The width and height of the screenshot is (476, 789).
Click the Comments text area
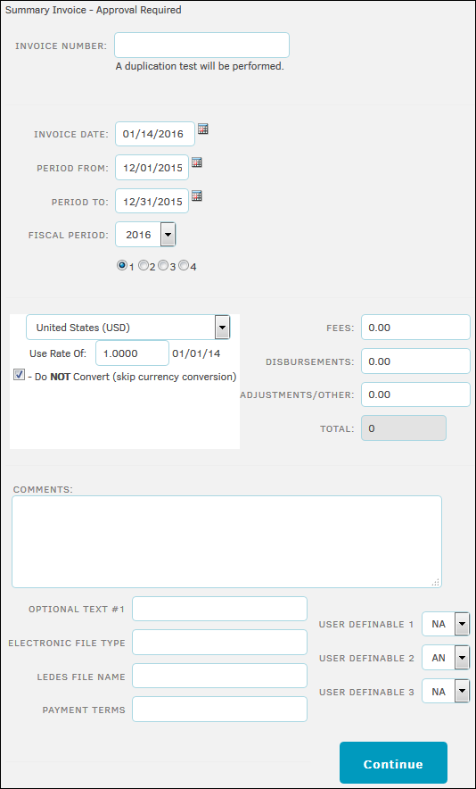pyautogui.click(x=226, y=542)
